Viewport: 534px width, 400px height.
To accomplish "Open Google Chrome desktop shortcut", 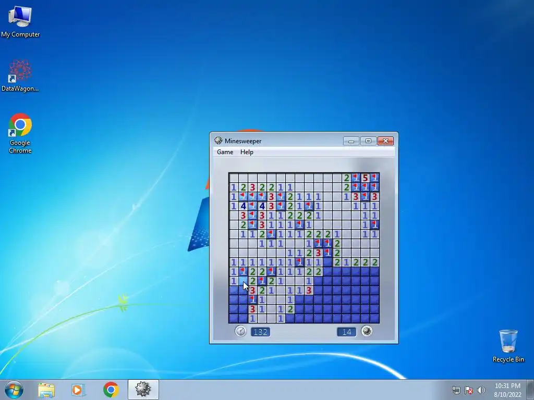I will coord(20,133).
